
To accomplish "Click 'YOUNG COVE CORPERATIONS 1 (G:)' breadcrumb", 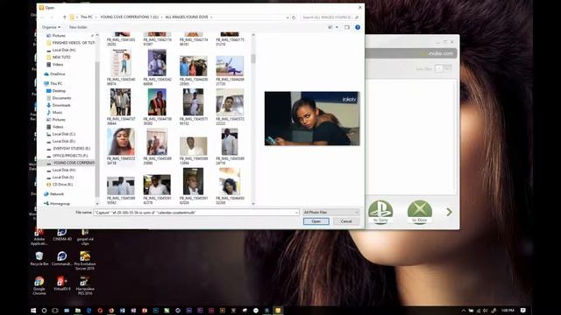I will pos(129,17).
